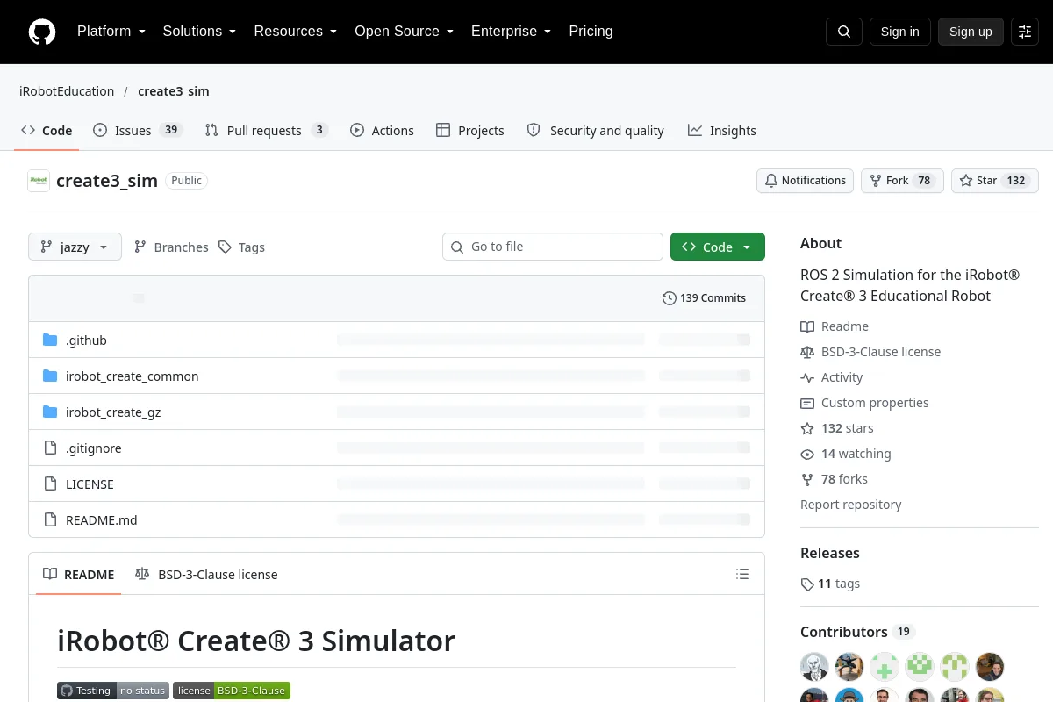The height and width of the screenshot is (702, 1053).
Task: Switch to the Actions tab
Action: [x=382, y=131]
